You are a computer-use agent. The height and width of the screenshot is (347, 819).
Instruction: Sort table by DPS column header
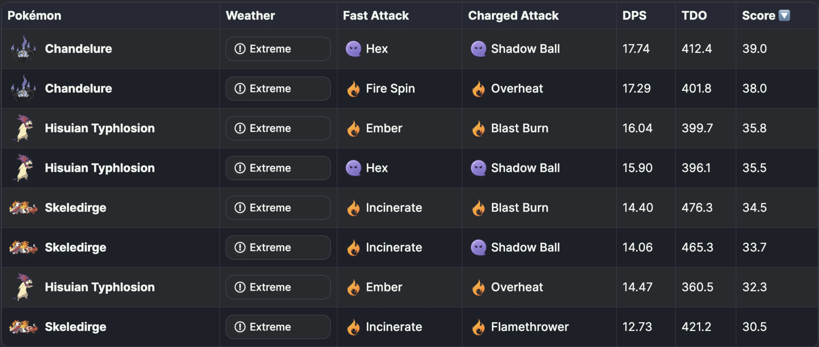click(x=634, y=16)
